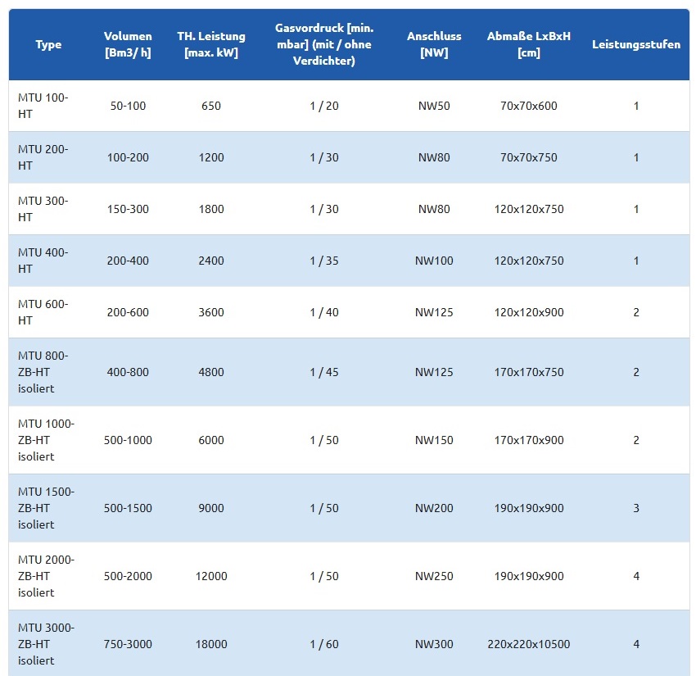This screenshot has width=696, height=676.
Task: Select the MTU 100-HT type cell
Action: 43,106
